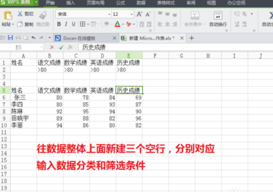Click the Save icon in quick access toolbar
Viewport: 273px width, 192px height.
coord(10,38)
